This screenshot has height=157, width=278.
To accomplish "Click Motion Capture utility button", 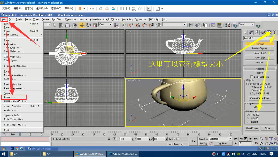I will click(260, 48).
